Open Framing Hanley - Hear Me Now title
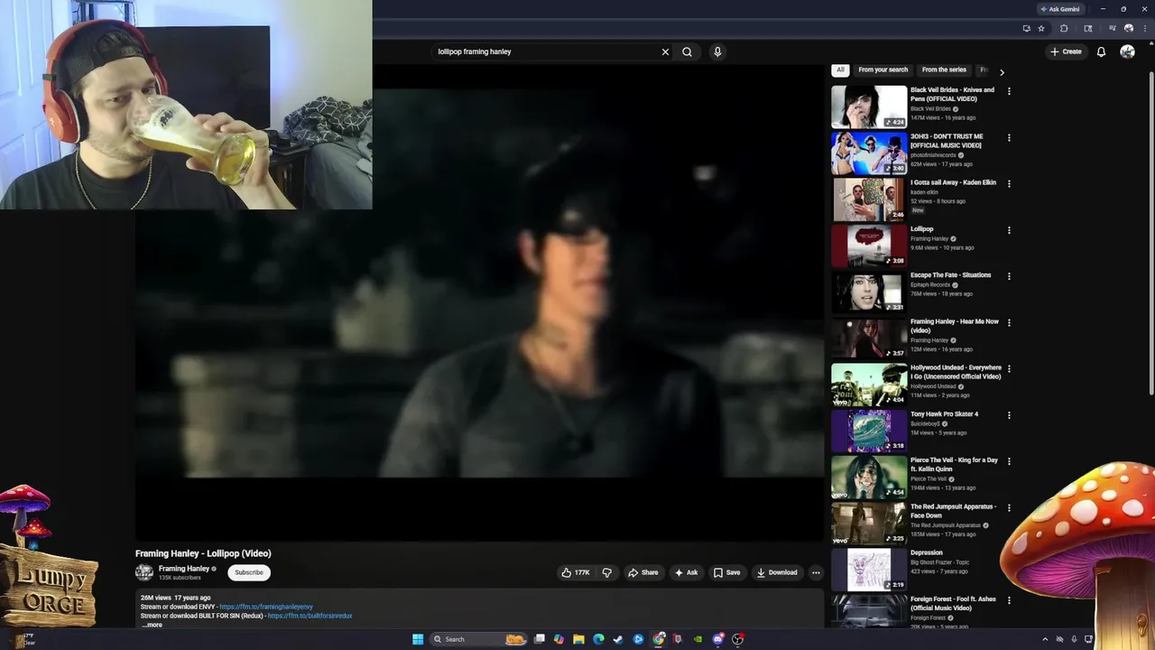Screen dimensions: 1155x650 [x=955, y=326]
